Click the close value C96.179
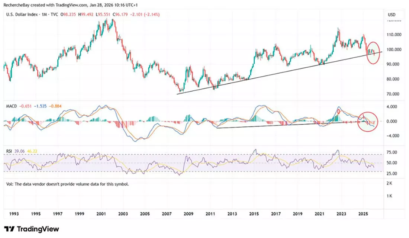 click(x=120, y=15)
